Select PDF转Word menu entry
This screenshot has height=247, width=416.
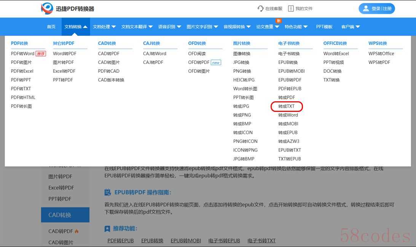pos(22,54)
